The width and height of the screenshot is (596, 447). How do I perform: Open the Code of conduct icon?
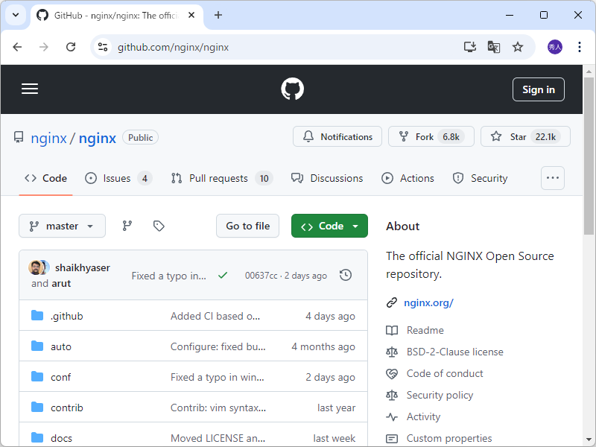[392, 373]
